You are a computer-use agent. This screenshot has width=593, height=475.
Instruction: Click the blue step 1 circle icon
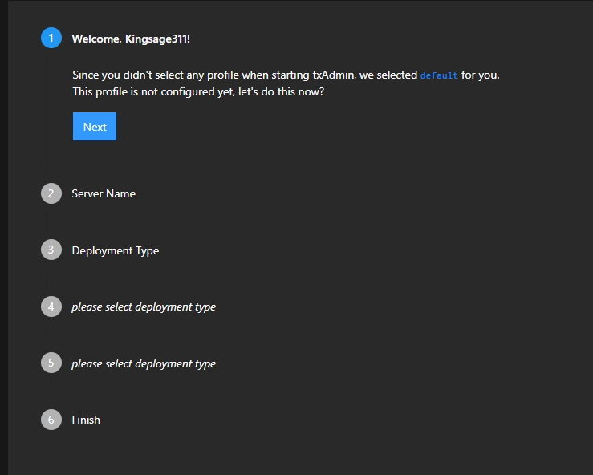51,38
